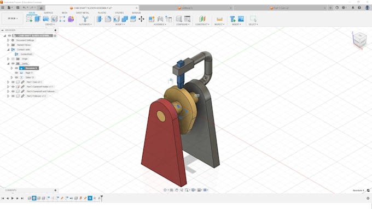372x209 pixels.
Task: Jump to timeline end
Action: (x=22, y=198)
